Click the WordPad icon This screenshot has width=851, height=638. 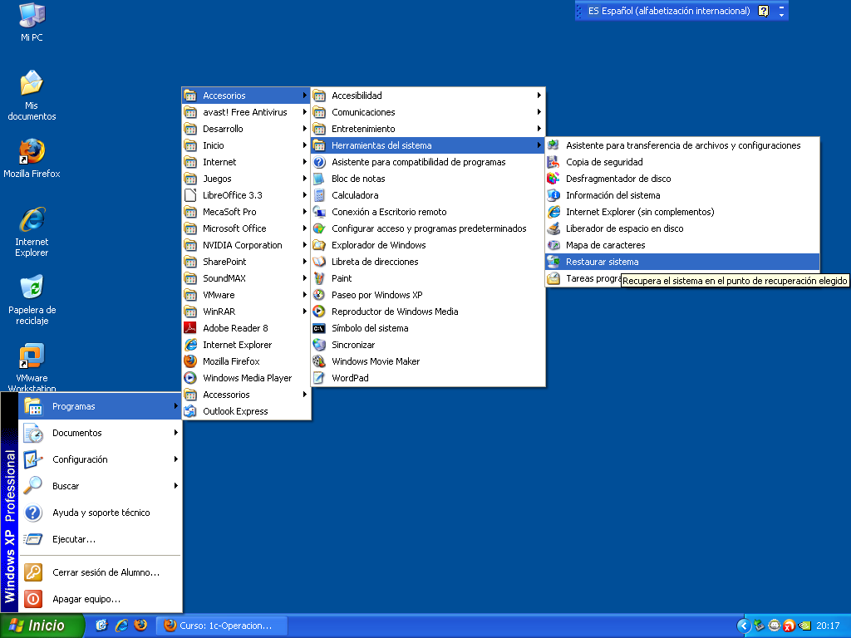pyautogui.click(x=319, y=378)
